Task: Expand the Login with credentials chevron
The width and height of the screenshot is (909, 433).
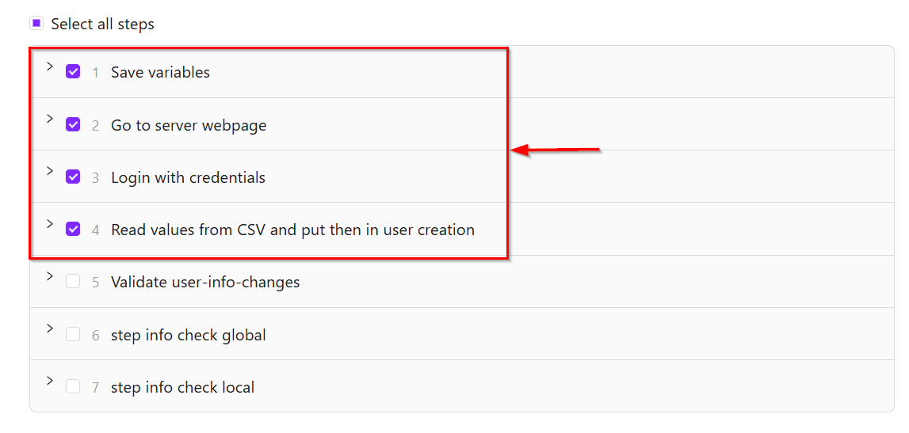Action: point(49,171)
